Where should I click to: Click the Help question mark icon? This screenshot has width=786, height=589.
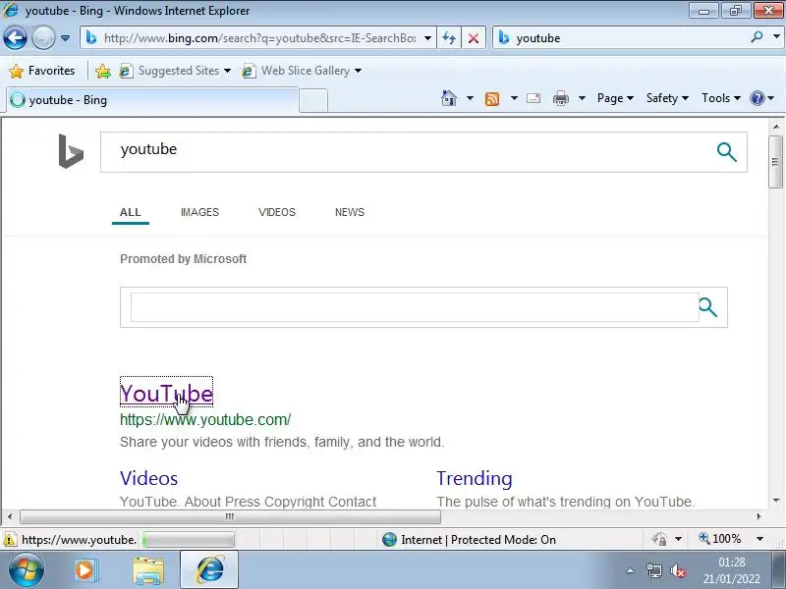[757, 98]
